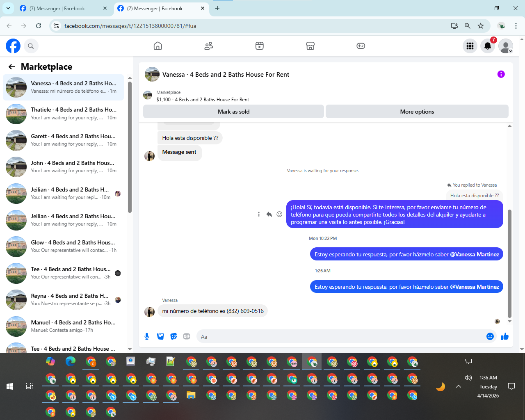The width and height of the screenshot is (525, 420).
Task: Open Reyna conversation in the list
Action: point(64,300)
